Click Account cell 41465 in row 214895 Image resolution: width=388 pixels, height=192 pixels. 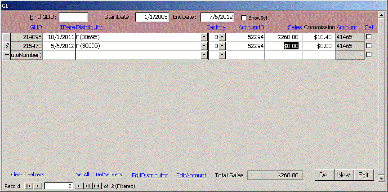(350, 37)
